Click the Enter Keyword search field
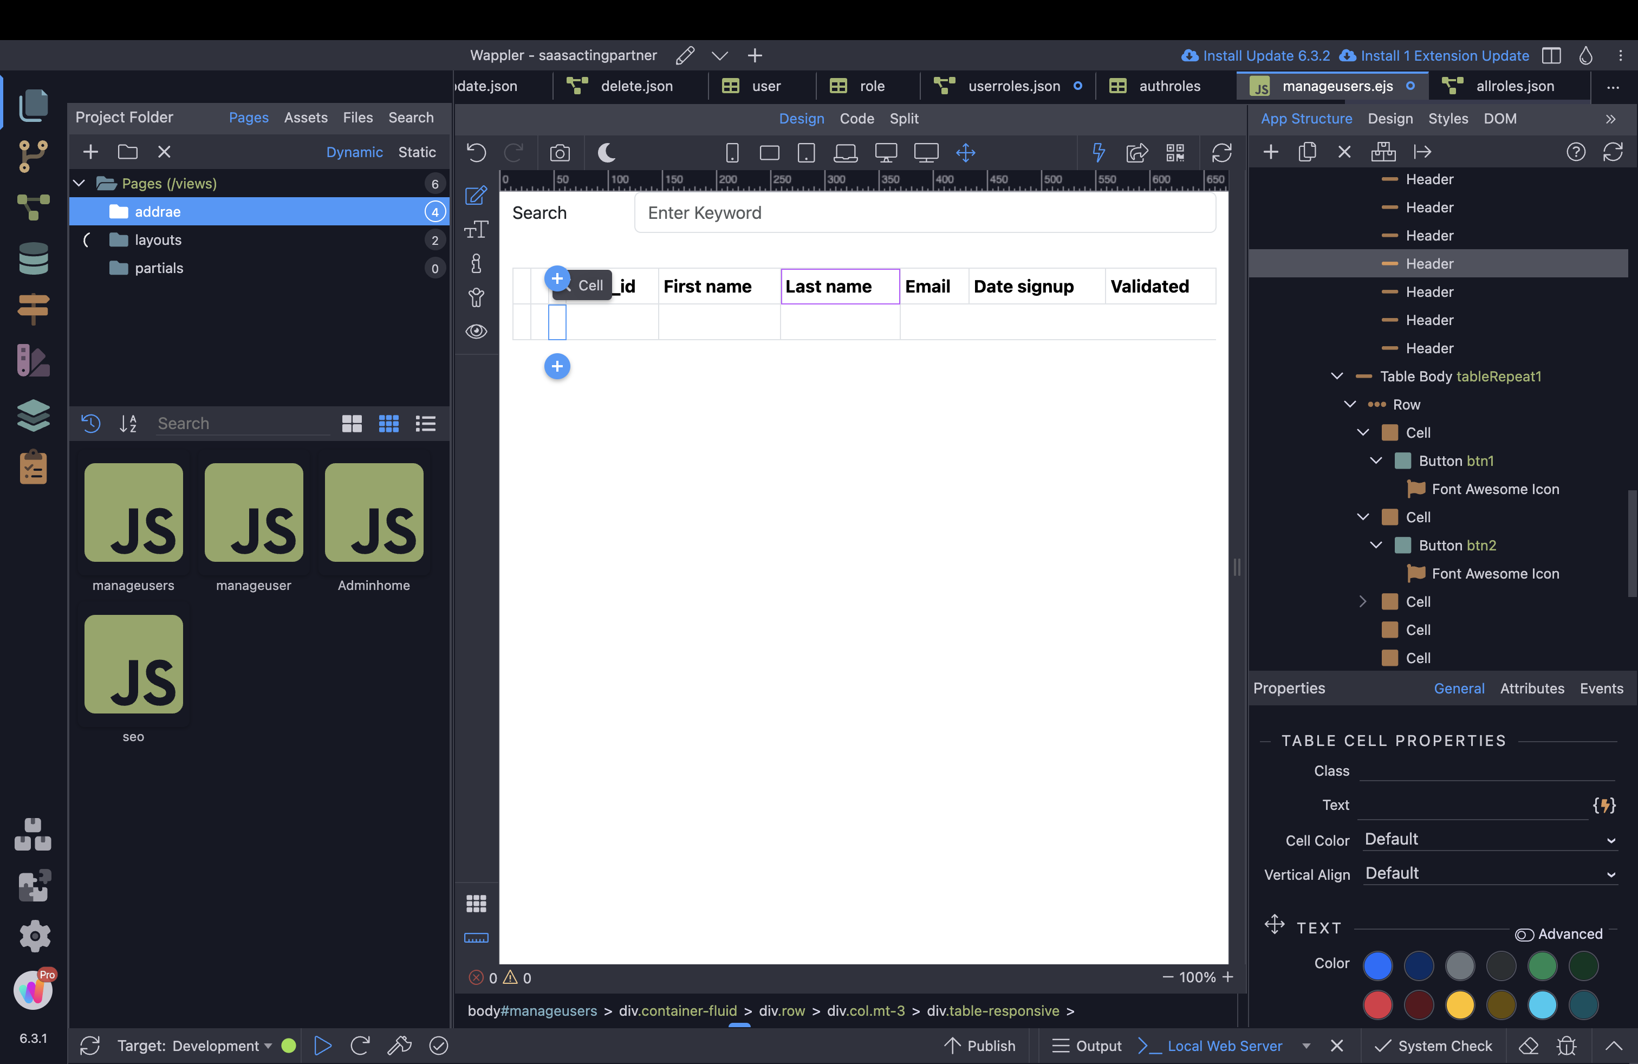Viewport: 1638px width, 1064px height. (924, 213)
